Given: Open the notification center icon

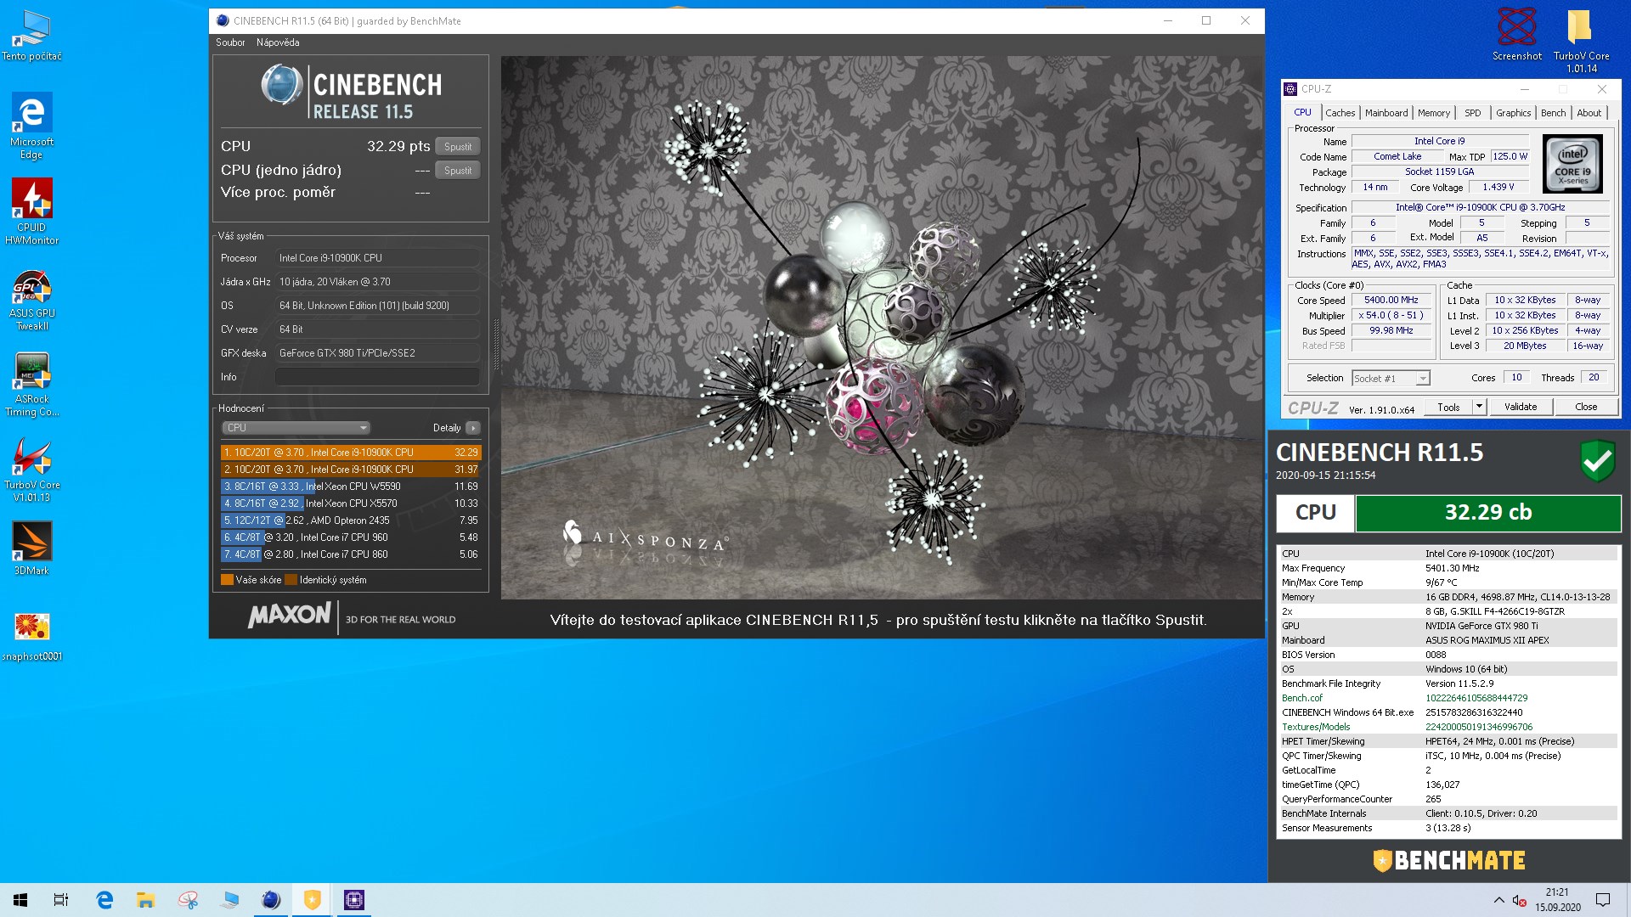Looking at the screenshot, I should (1603, 900).
